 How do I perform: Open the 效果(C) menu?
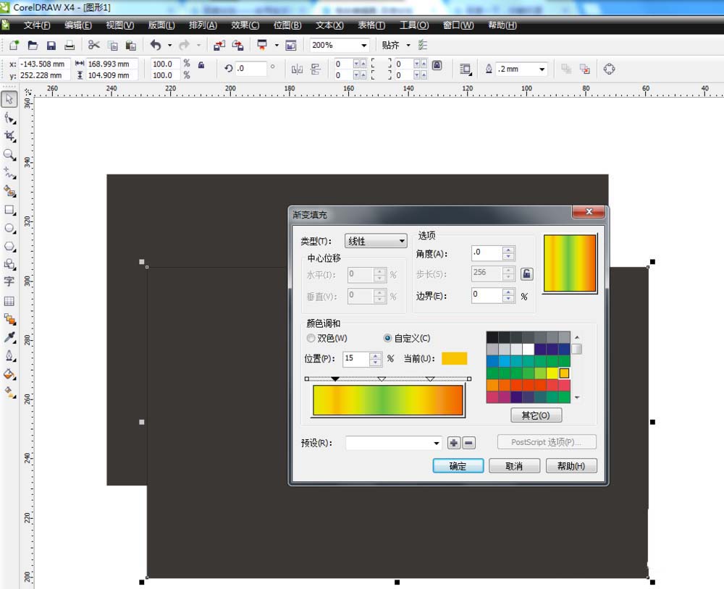tap(245, 25)
